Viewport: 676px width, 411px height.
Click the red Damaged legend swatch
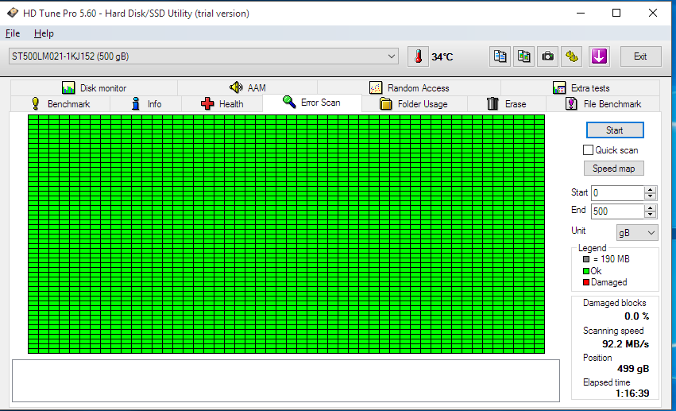(x=586, y=282)
